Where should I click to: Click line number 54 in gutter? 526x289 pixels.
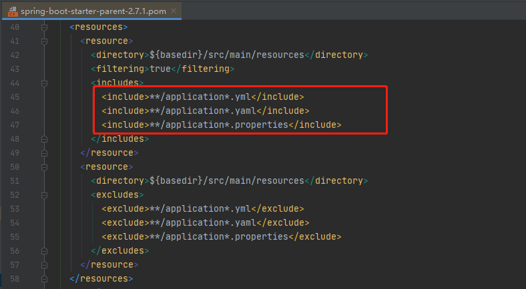pyautogui.click(x=15, y=223)
